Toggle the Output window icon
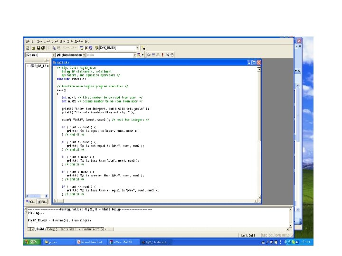This screenshot has width=342, height=256. point(86,48)
